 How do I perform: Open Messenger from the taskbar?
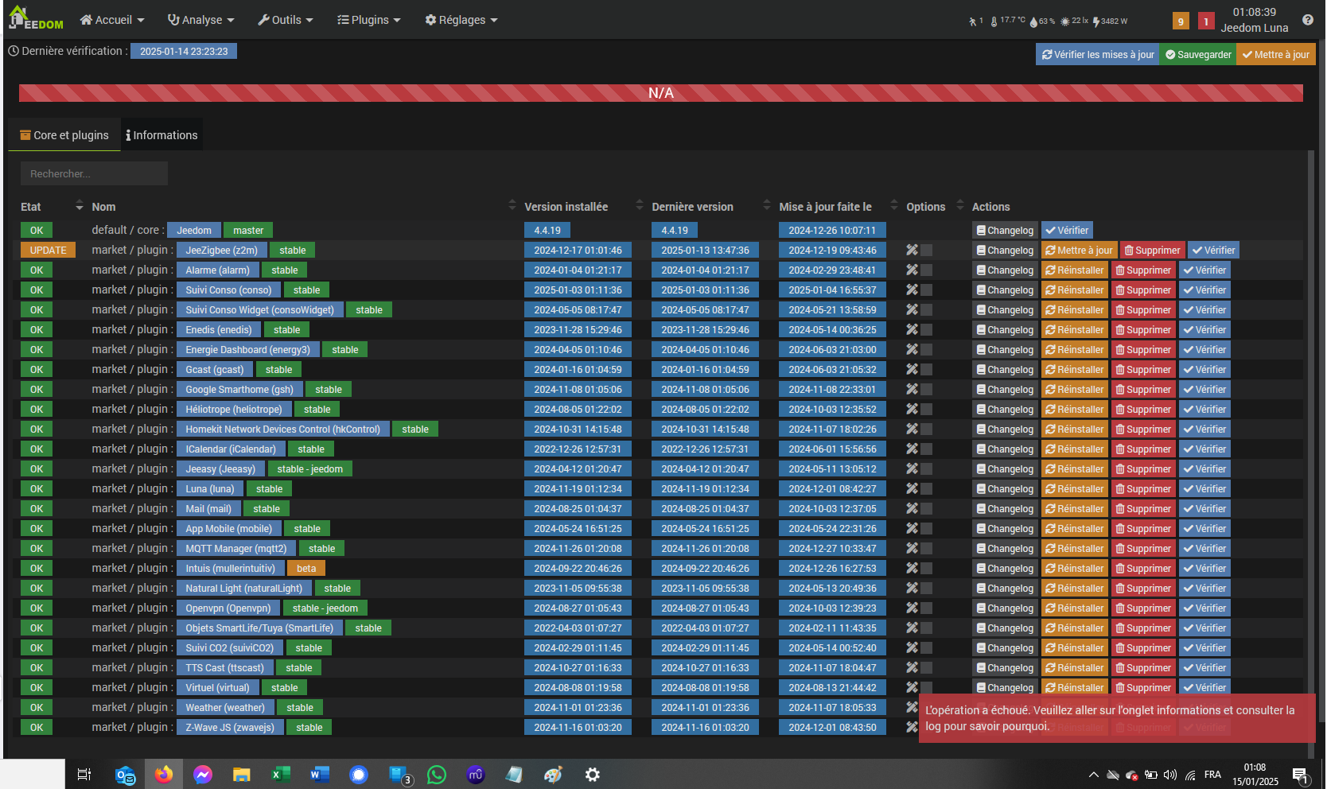(203, 774)
